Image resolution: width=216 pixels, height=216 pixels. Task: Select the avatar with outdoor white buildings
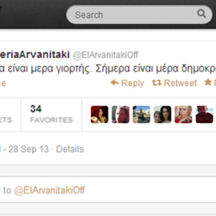(141, 114)
